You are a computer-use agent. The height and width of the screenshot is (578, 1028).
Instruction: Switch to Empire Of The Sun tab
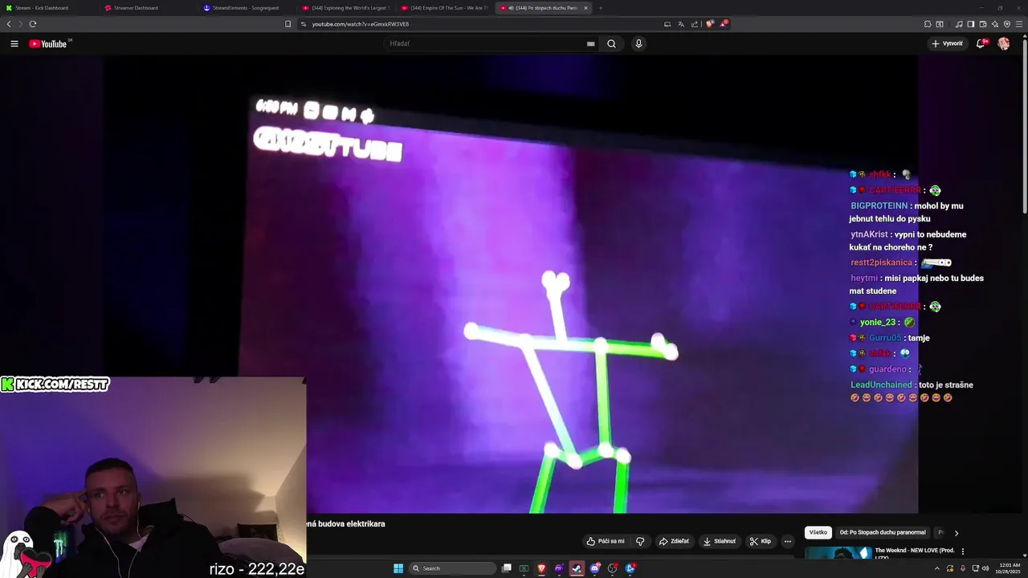pyautogui.click(x=445, y=8)
